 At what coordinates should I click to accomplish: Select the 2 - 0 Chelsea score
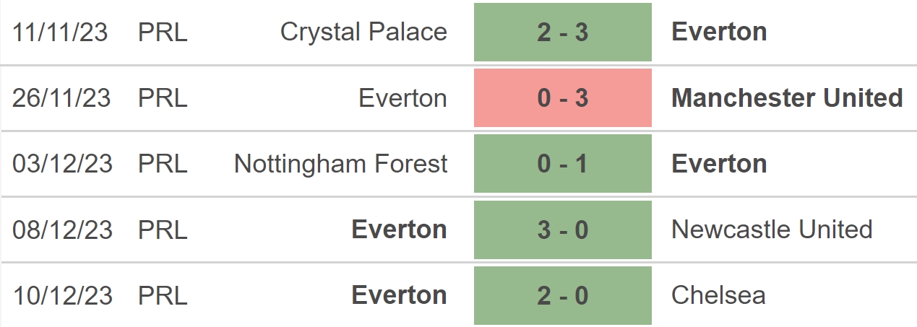tap(562, 295)
